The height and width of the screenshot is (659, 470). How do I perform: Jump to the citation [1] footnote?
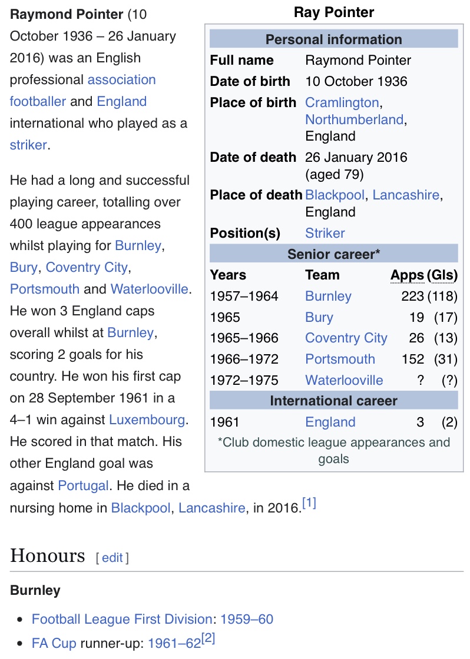pos(309,503)
